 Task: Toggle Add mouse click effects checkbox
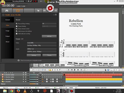[x=17, y=31]
